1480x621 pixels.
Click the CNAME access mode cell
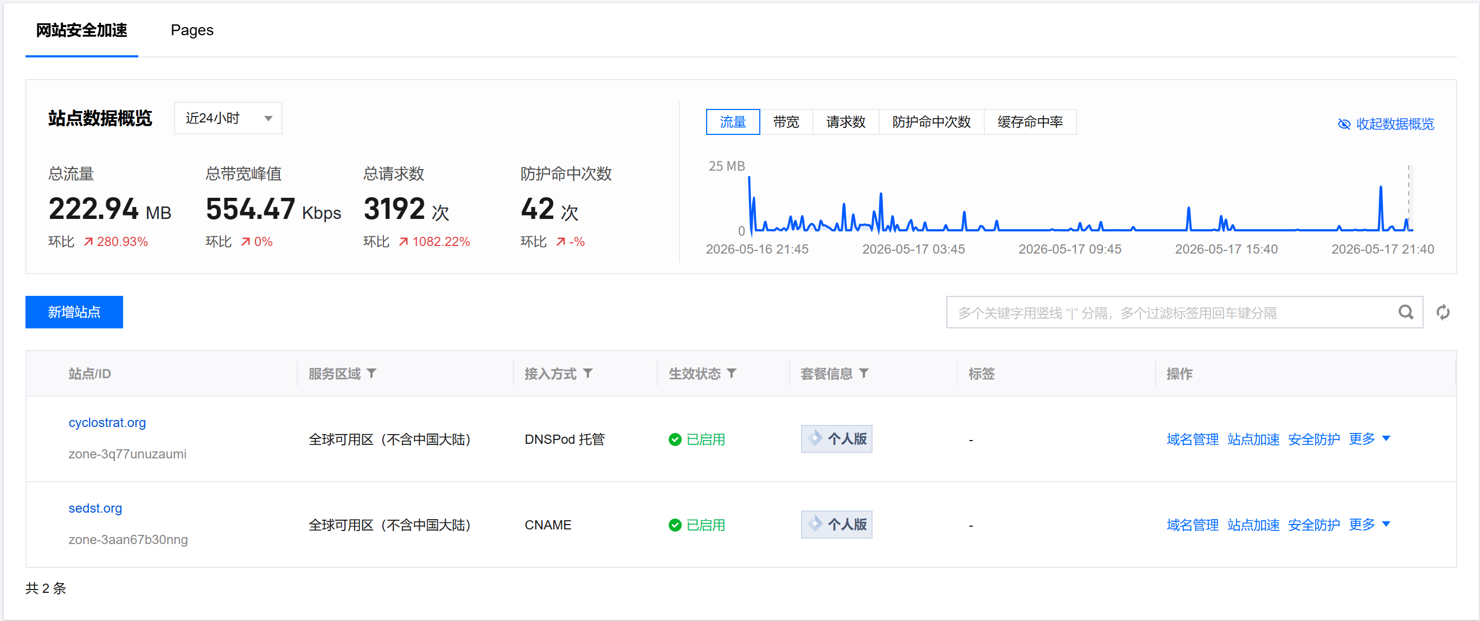[548, 525]
